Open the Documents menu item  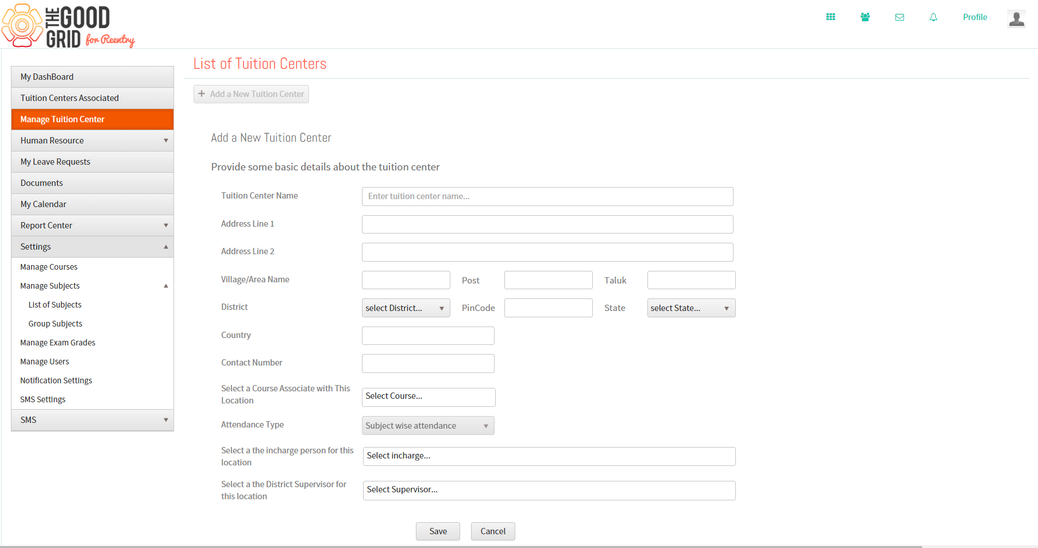click(x=92, y=183)
